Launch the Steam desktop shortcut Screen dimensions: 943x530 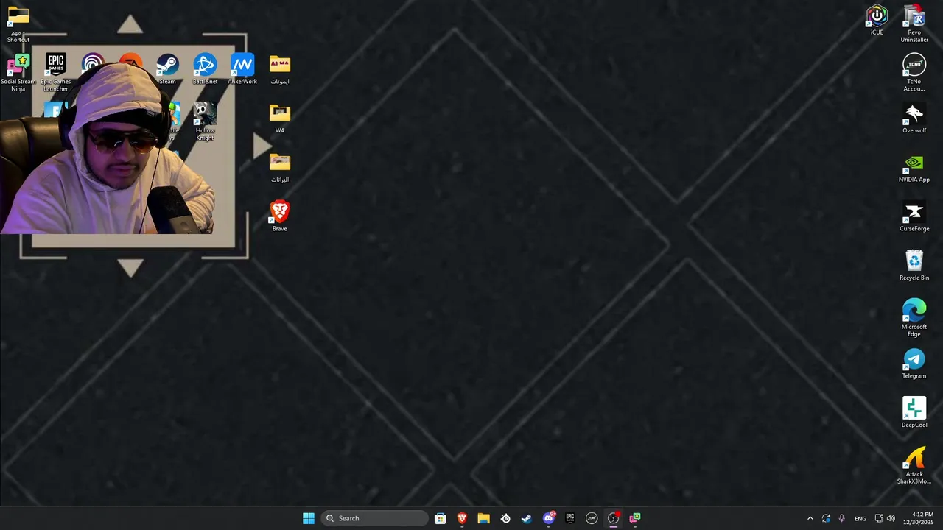(x=167, y=68)
